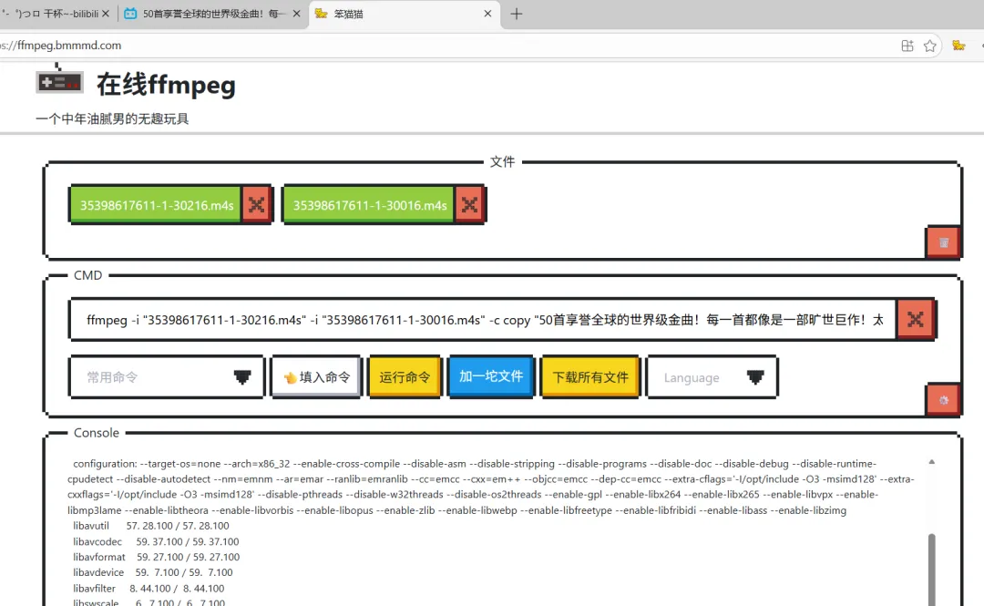Click the libavformat version line in Console
Viewport: 984px width, 606px height.
pyautogui.click(x=157, y=557)
